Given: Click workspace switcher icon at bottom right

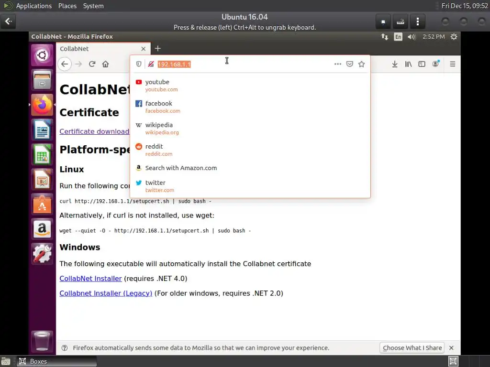Looking at the screenshot, I should (453, 361).
